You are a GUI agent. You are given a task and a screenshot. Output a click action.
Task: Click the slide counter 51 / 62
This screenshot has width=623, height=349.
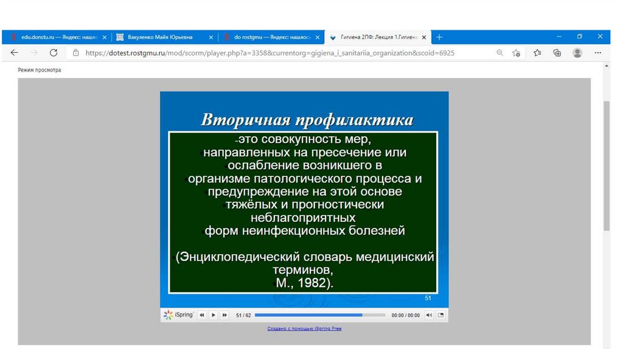(x=243, y=315)
